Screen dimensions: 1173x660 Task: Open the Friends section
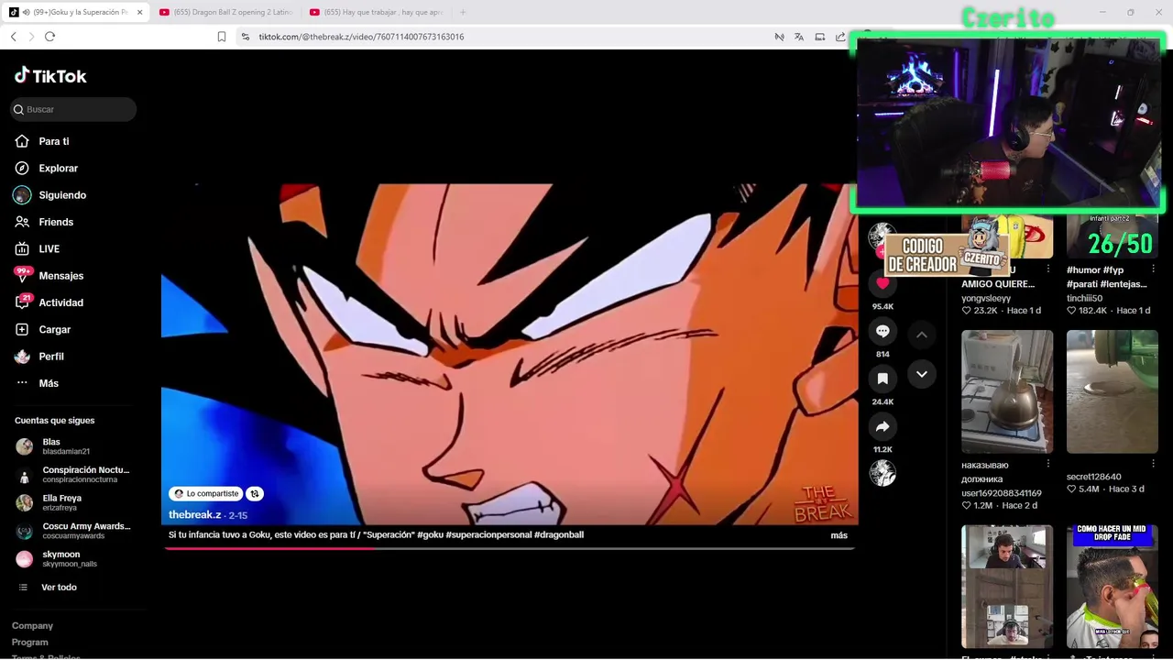pos(56,222)
